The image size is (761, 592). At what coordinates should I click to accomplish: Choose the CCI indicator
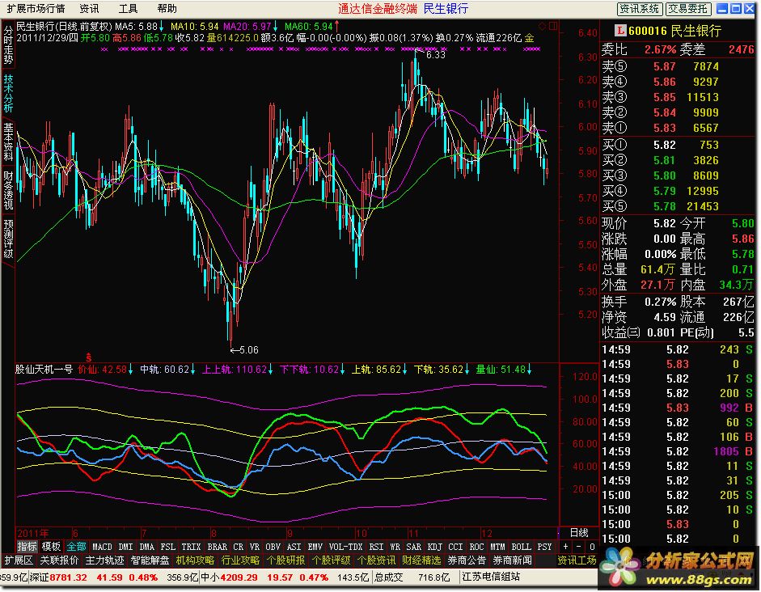455,547
